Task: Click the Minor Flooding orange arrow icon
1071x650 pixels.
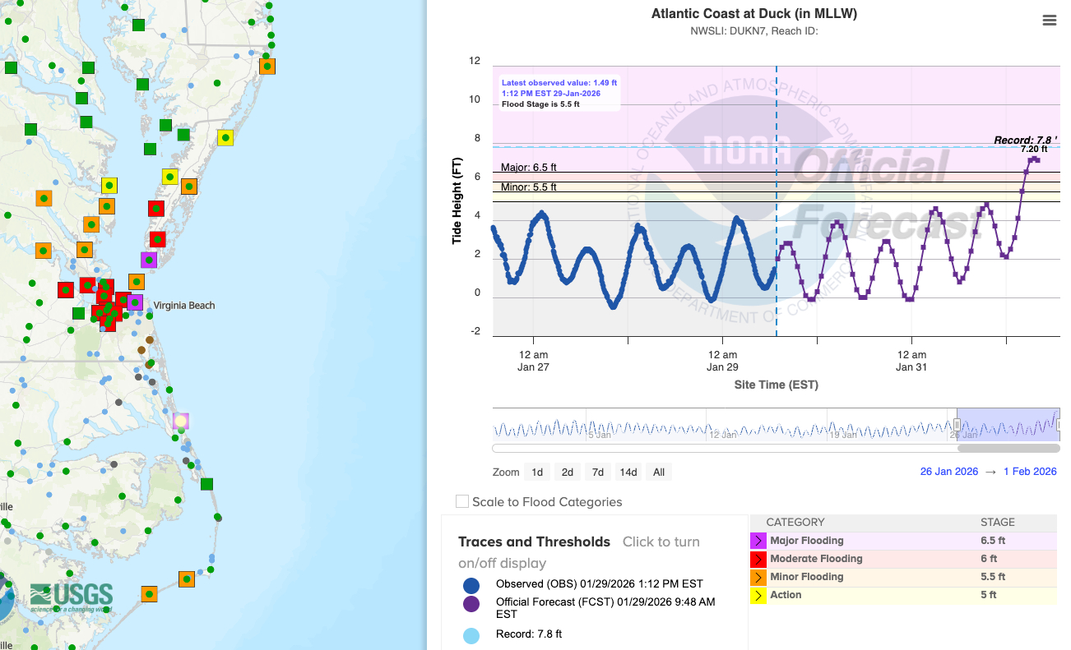Action: pos(758,577)
